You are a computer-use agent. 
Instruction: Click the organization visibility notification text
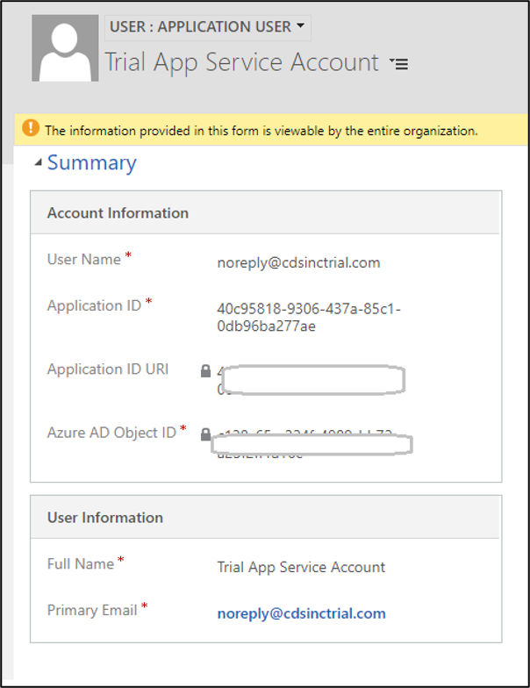tap(261, 131)
